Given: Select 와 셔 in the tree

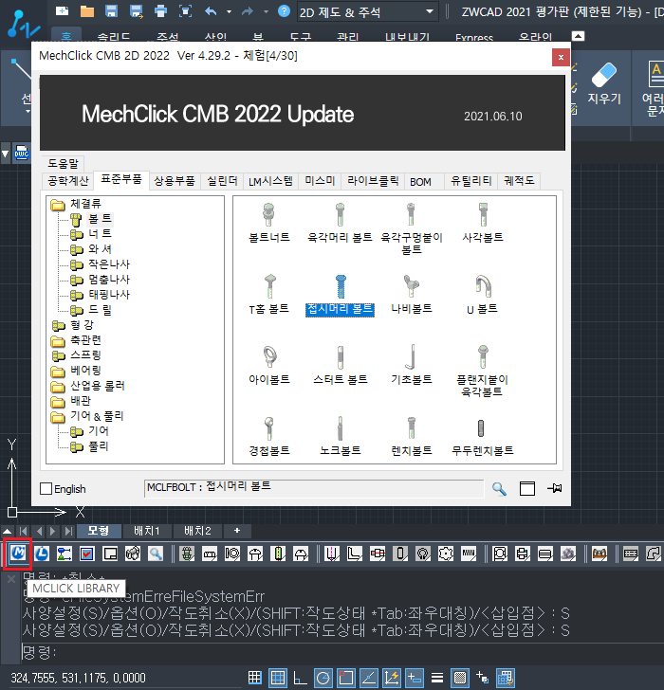Looking at the screenshot, I should (100, 249).
